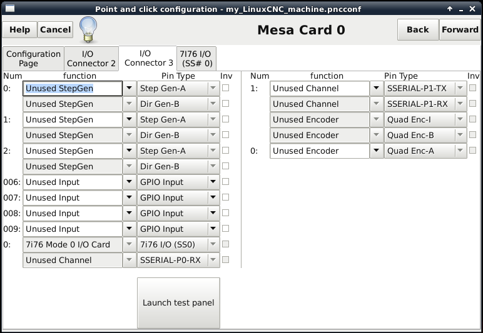Select the I/O Connector 3 tab
Screen dimensions: 483x333
(x=148, y=58)
